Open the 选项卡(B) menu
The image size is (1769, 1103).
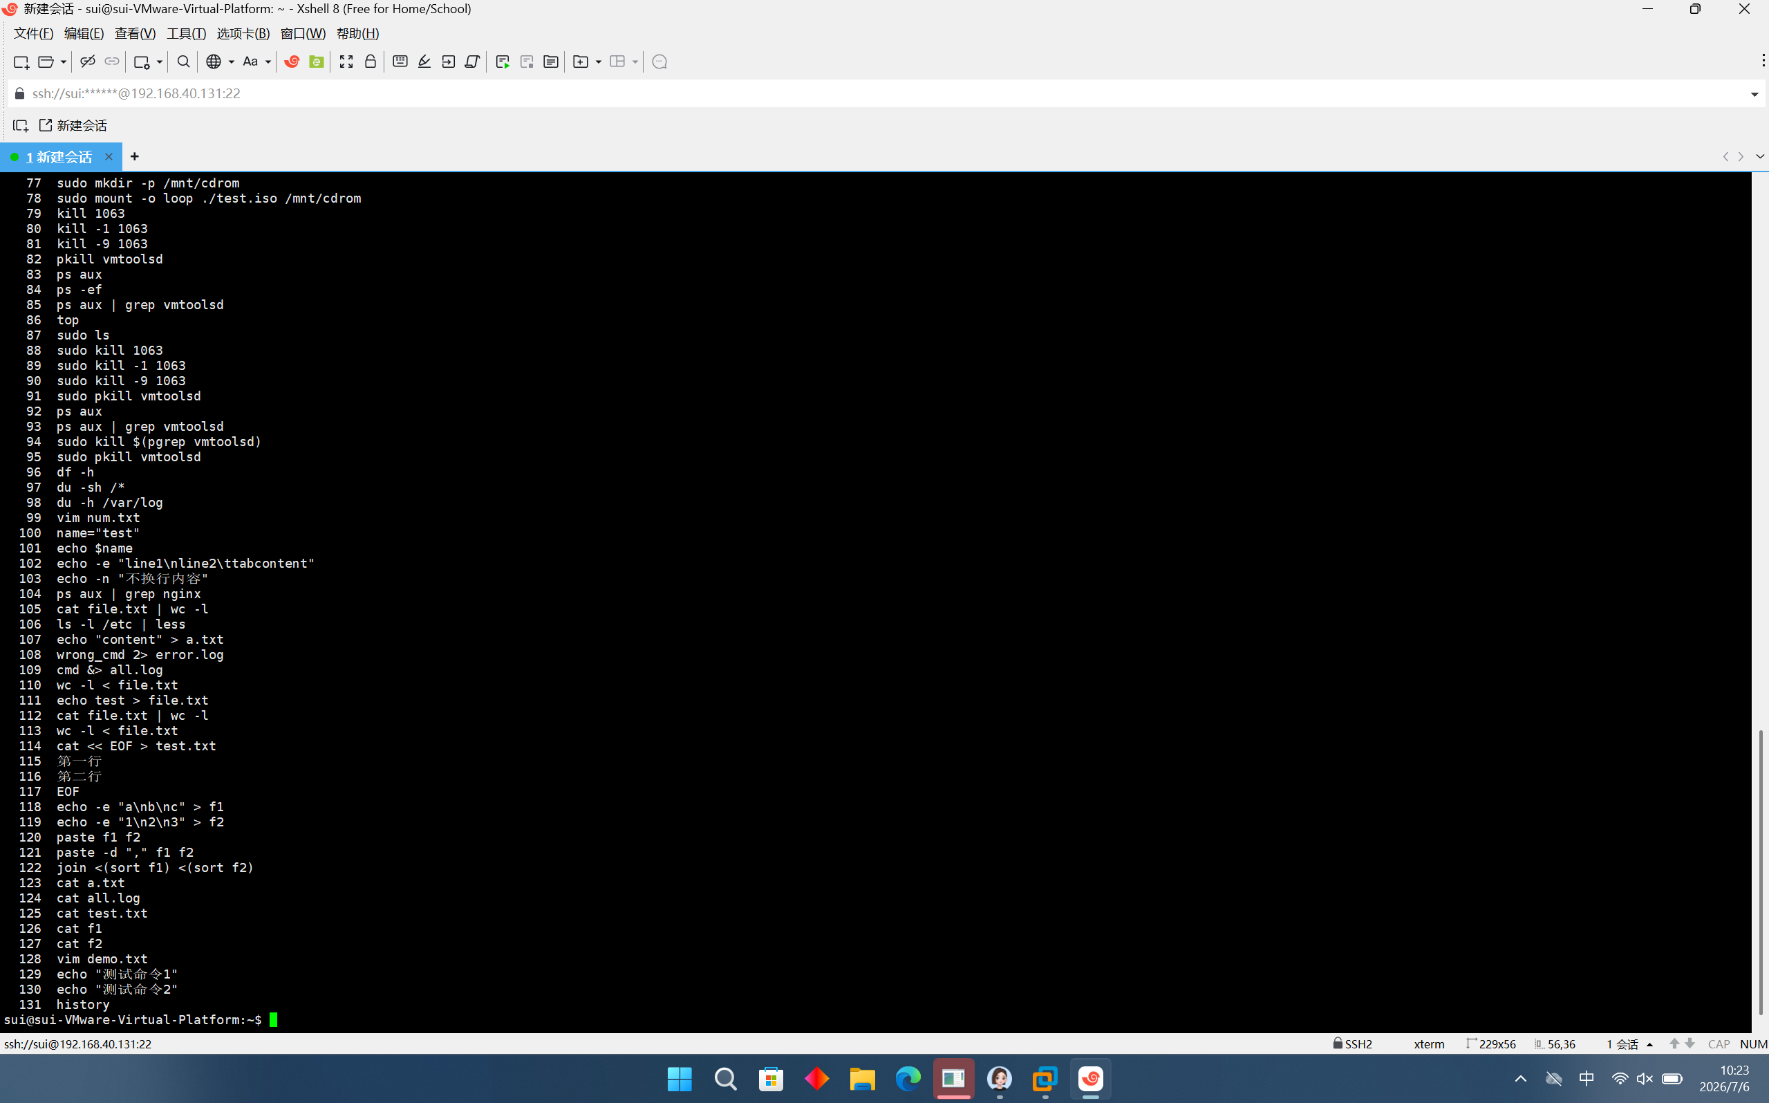243,34
